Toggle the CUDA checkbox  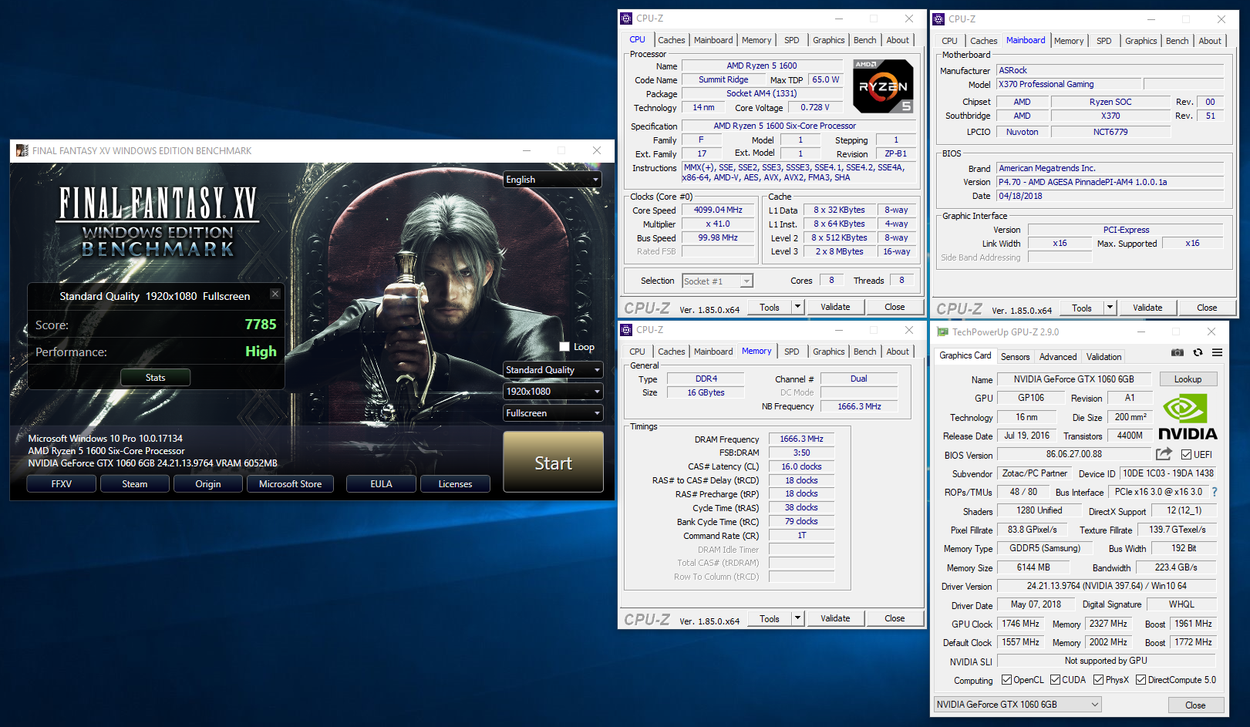pyautogui.click(x=1055, y=680)
